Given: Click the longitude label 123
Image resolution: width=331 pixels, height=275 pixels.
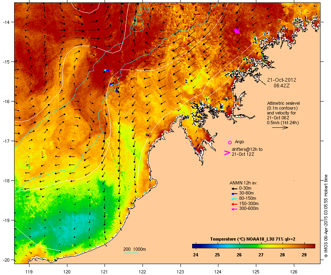Looking at the screenshot, I should tap(180, 272).
